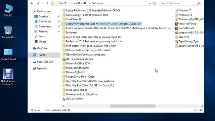The height and width of the screenshot is (121, 215).
Task: Click the jdk-11_windows-x64_bin installer icon
Action: 64,59
